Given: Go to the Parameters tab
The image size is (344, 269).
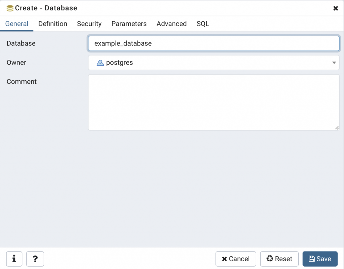Looking at the screenshot, I should click(x=129, y=24).
